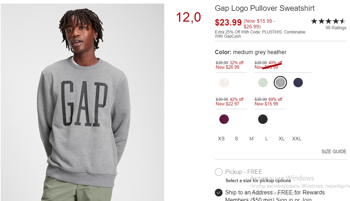Select size S

236,139
